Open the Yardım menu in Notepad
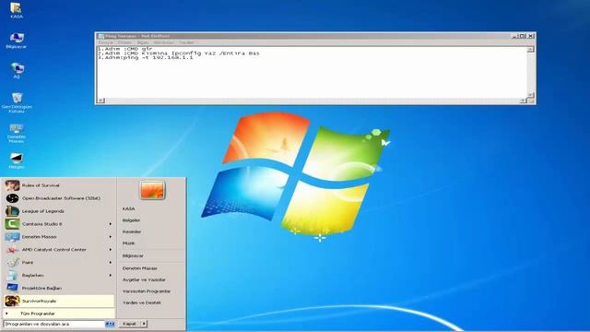The width and height of the screenshot is (590, 332). 186,42
